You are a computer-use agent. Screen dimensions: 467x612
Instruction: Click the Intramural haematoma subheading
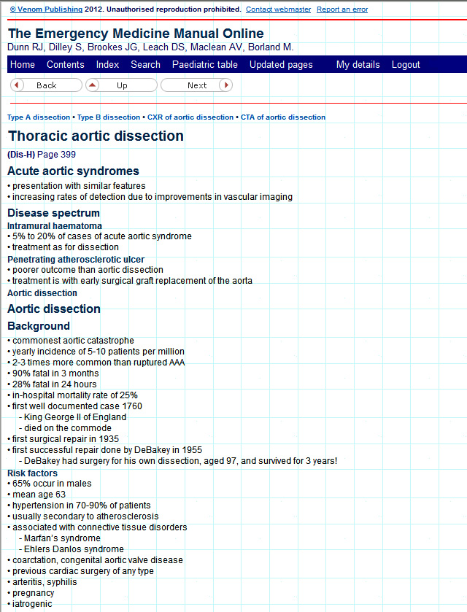[55, 226]
